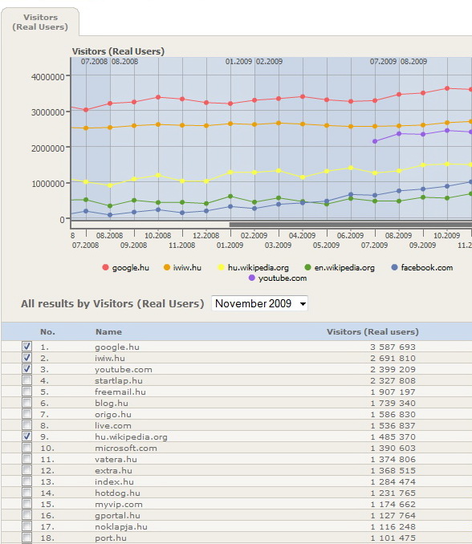Click the hotdog.hu table entry

[117, 493]
